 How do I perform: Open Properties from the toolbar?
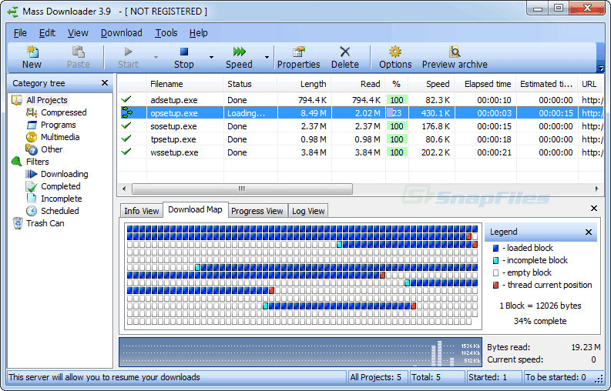click(x=298, y=57)
